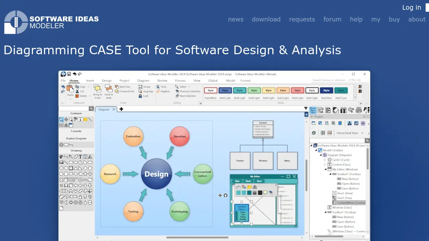Click the Log in link at top right

(x=411, y=7)
